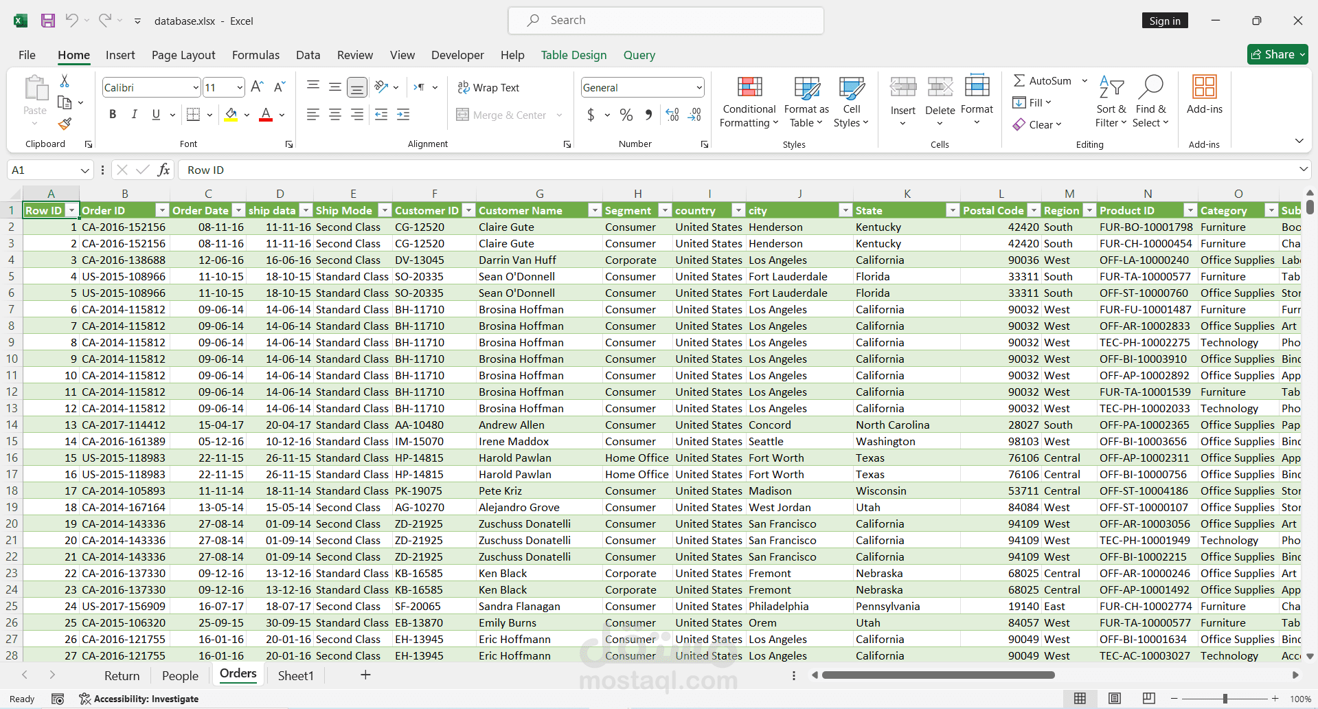Screen dimensions: 1318x709
Task: Click the Sign in button
Action: [1164, 21]
